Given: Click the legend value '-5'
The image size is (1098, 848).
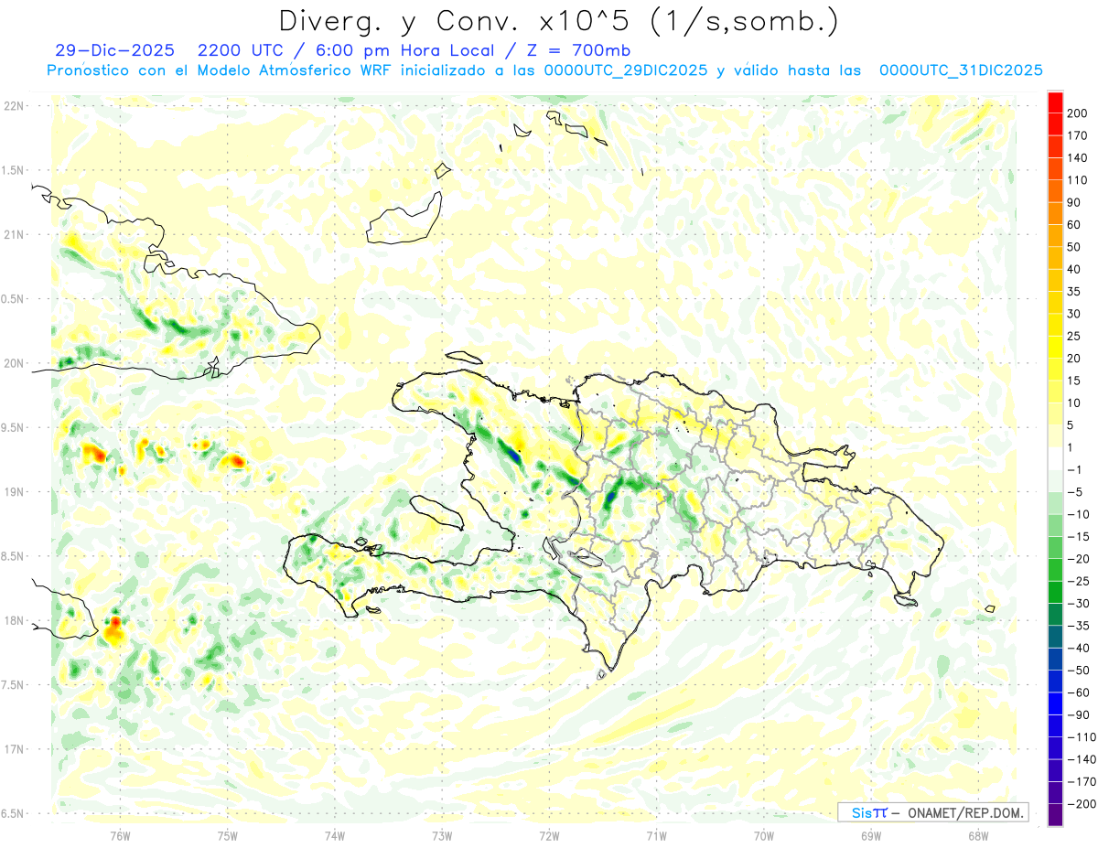Looking at the screenshot, I should click(x=1074, y=492).
